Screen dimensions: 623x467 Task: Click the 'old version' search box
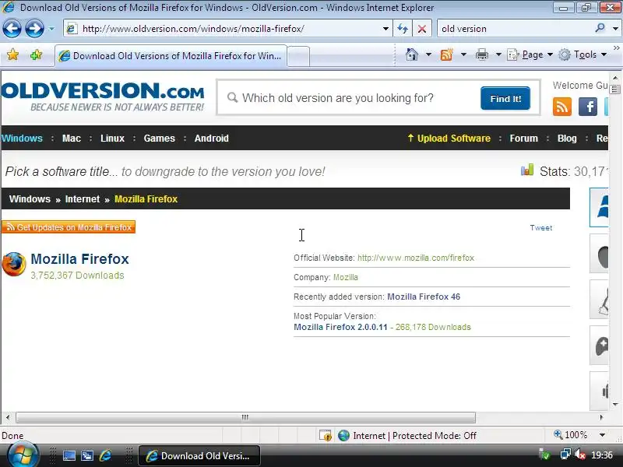pos(515,29)
